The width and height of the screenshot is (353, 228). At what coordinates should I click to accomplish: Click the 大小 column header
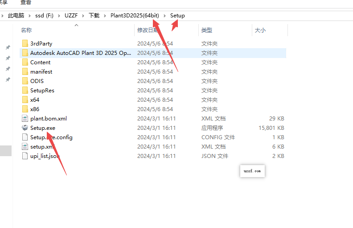(260, 30)
